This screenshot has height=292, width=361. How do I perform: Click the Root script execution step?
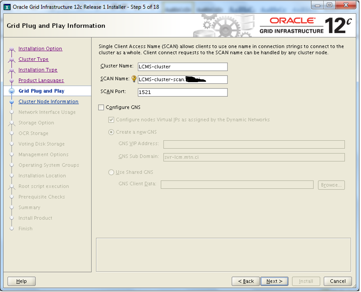click(x=44, y=187)
